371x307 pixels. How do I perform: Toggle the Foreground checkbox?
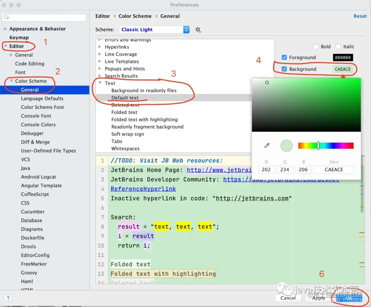pos(284,57)
